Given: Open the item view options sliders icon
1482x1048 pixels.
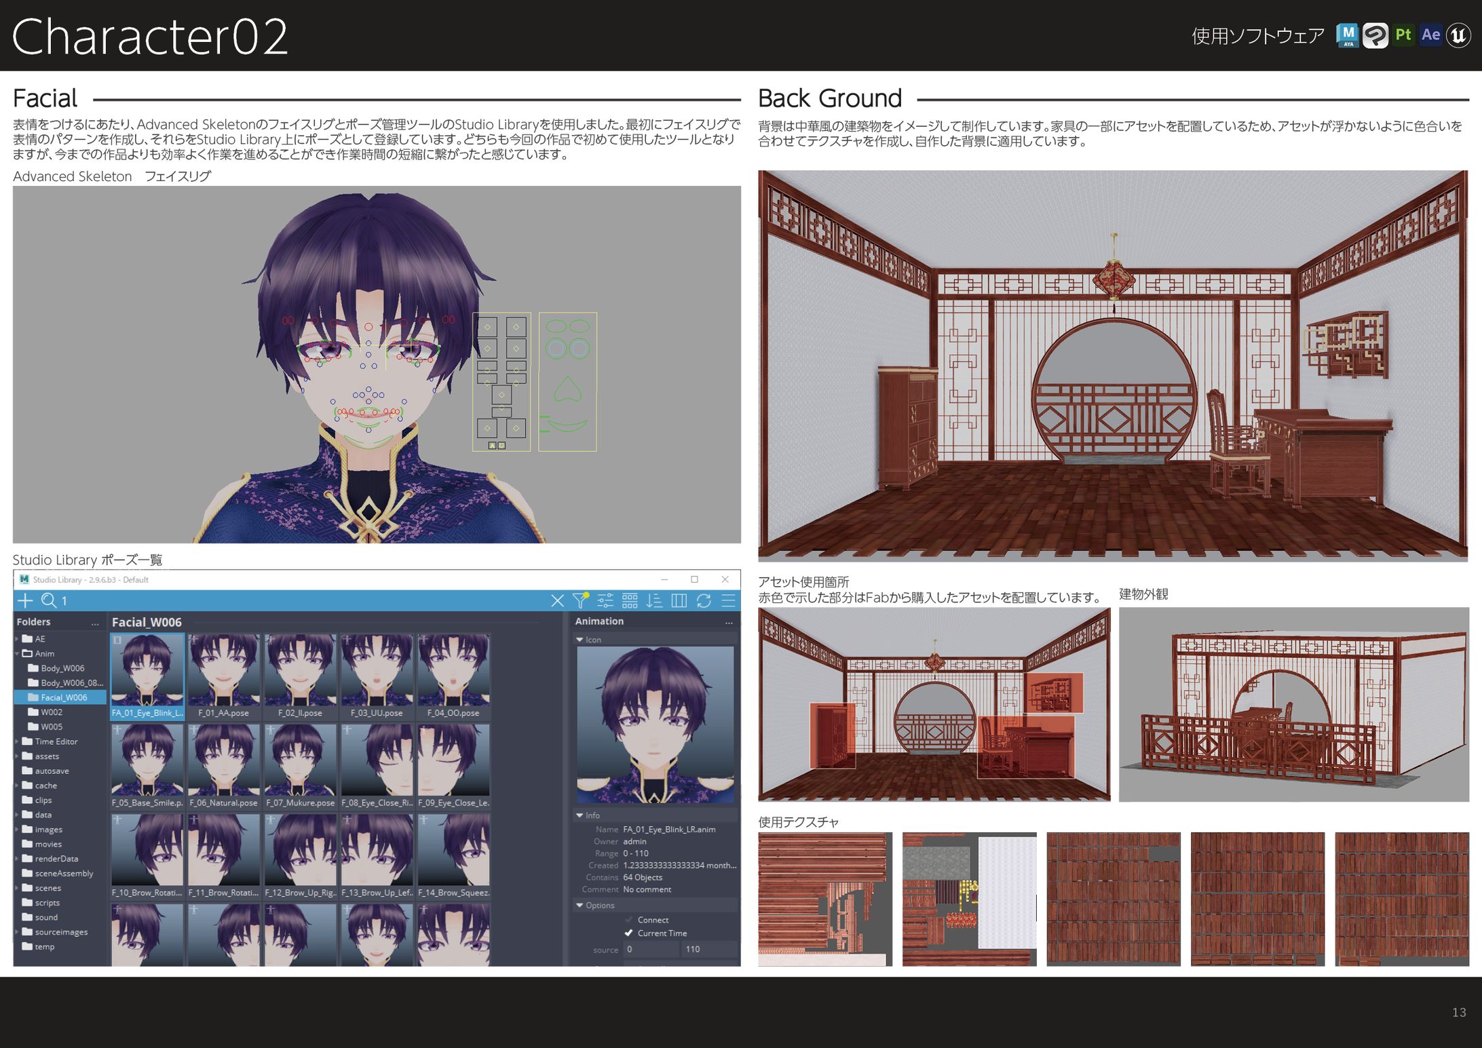Looking at the screenshot, I should click(605, 600).
